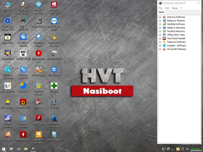Screen dimensions: 203x152
Task: Select the TeamViewer Admin desktop icon
Action: 54,24
